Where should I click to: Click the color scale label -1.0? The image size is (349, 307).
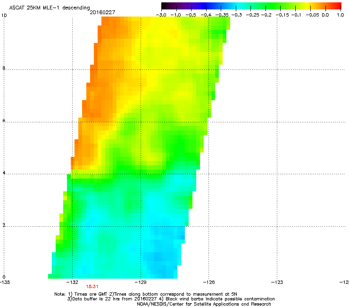click(175, 15)
